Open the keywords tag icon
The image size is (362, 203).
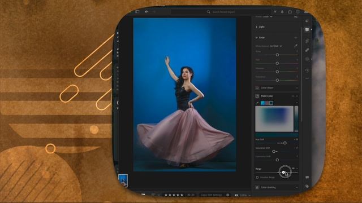[307, 186]
